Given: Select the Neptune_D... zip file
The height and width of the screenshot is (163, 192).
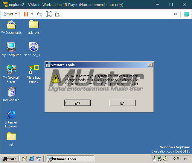Looking at the screenshot, I should point(33,50).
